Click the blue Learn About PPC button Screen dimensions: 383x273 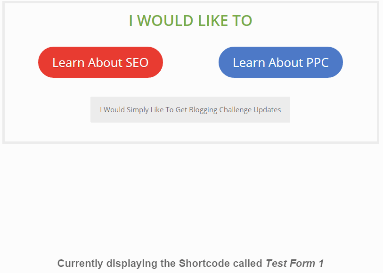pyautogui.click(x=280, y=62)
